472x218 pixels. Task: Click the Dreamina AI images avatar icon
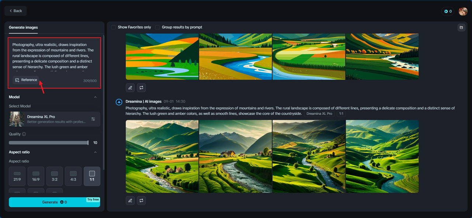119,102
